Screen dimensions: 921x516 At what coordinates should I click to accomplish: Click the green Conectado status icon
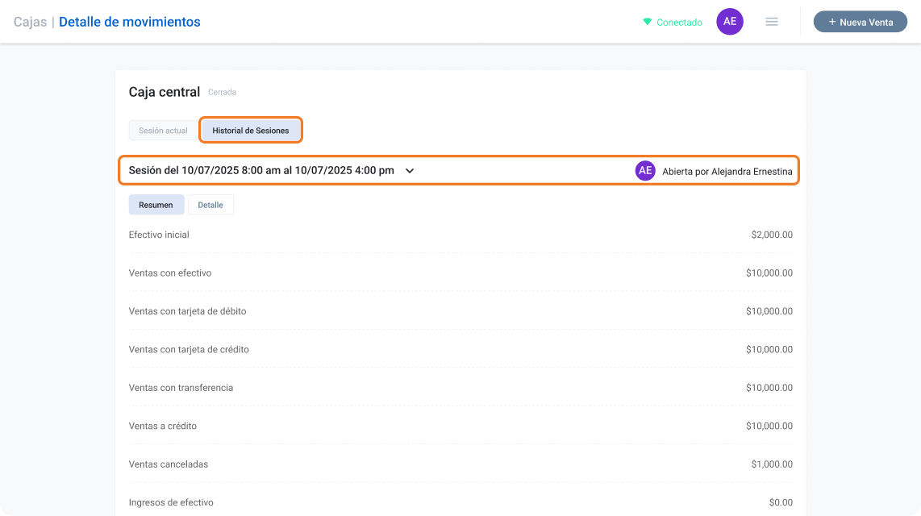[647, 22]
